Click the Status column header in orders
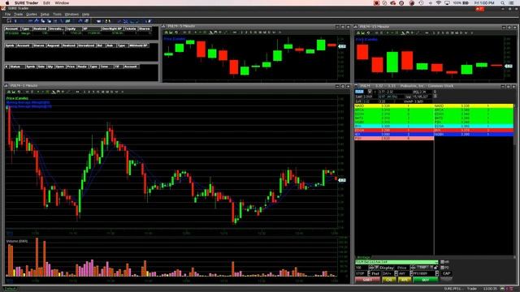The image size is (520, 292). coord(17,67)
